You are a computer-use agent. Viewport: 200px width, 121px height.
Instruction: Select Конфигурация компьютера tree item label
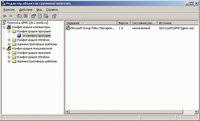tap(31, 27)
